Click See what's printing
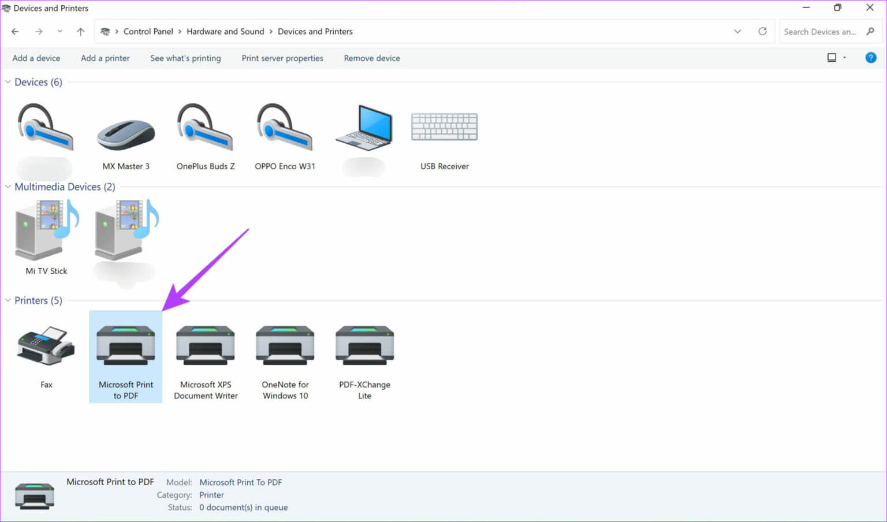Image resolution: width=887 pixels, height=522 pixels. (x=185, y=58)
